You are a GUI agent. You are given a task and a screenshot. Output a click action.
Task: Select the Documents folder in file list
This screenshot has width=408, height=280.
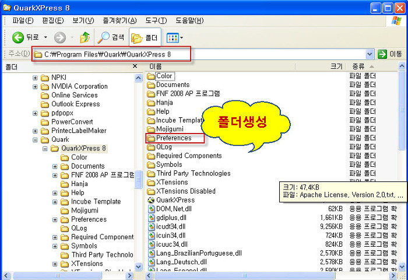[173, 85]
